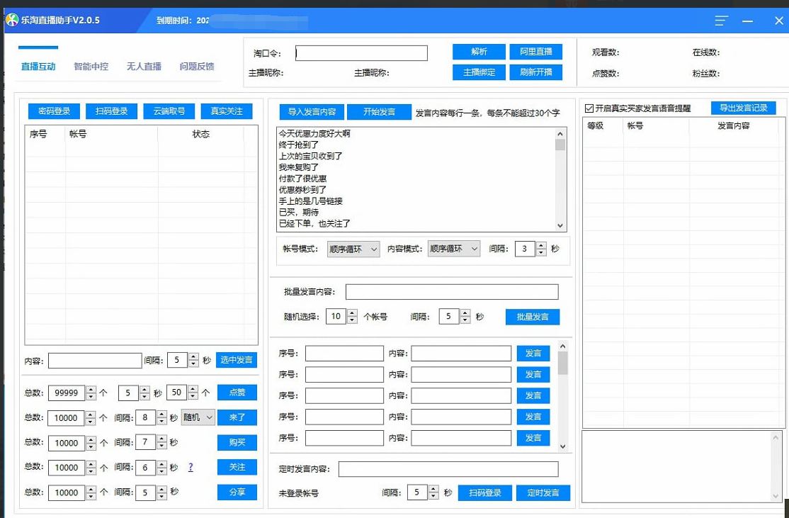Toggle 开启真实买家发言语音提醒 checkbox
The width and height of the screenshot is (789, 518).
click(x=589, y=108)
